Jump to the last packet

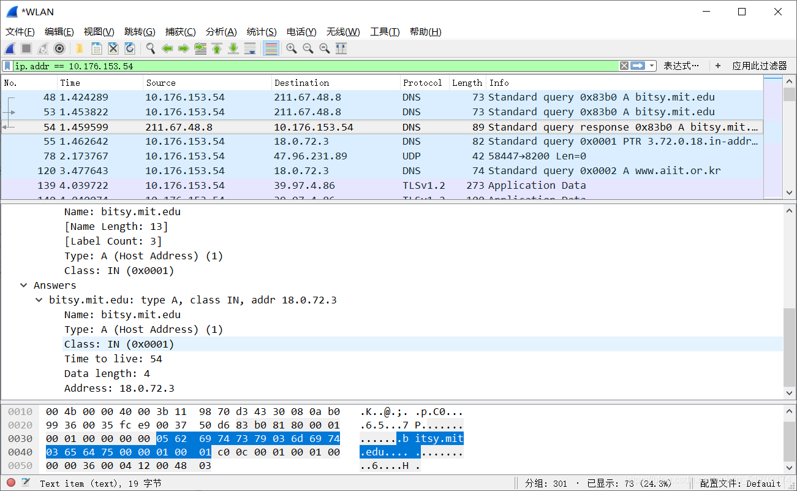(x=233, y=48)
